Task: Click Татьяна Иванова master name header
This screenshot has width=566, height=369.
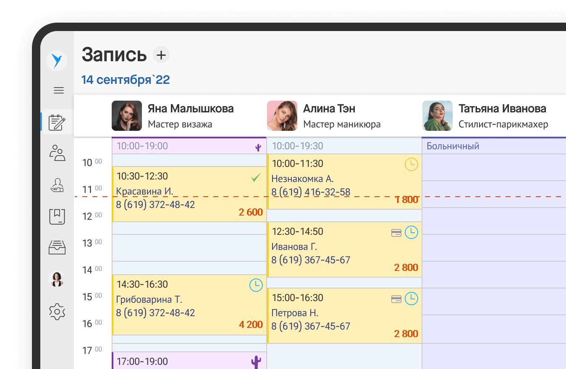Action: pyautogui.click(x=502, y=109)
